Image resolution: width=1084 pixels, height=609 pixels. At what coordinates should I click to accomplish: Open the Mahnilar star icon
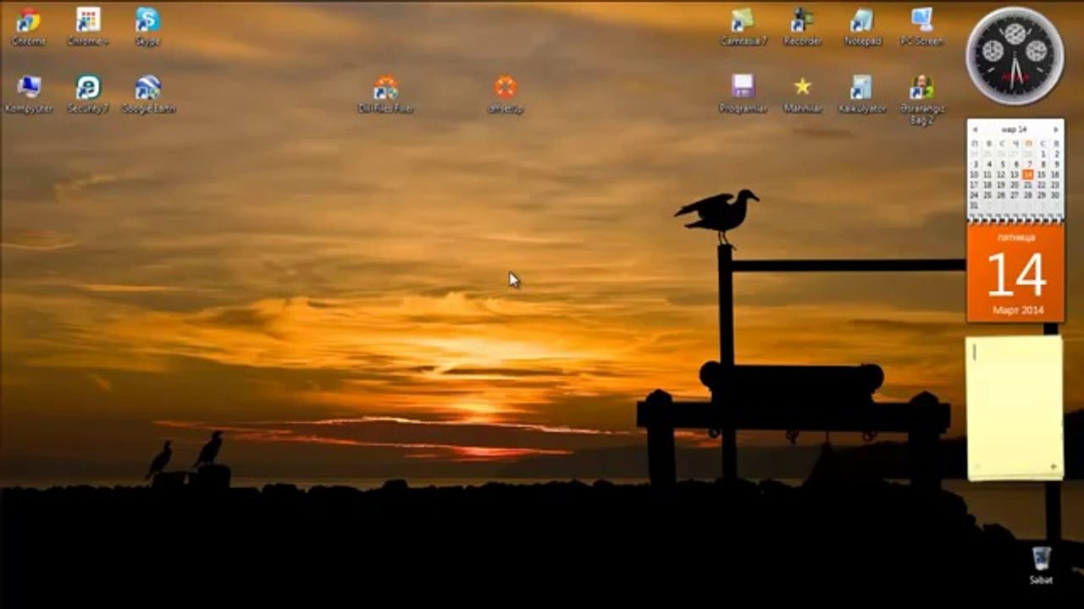click(x=803, y=94)
